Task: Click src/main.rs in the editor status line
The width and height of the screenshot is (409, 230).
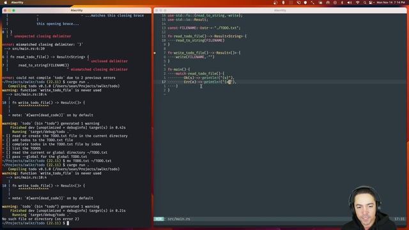Action: coord(179,219)
